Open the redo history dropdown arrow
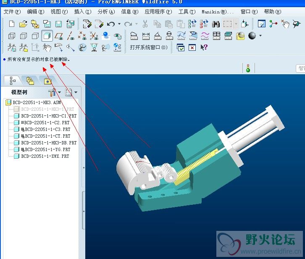 pos(137,24)
